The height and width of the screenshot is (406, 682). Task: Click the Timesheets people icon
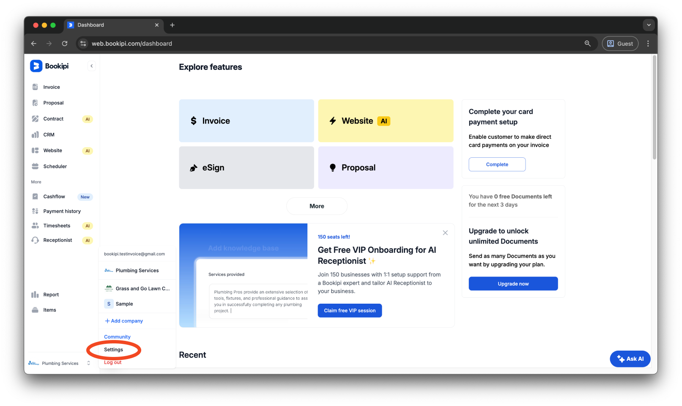(35, 226)
